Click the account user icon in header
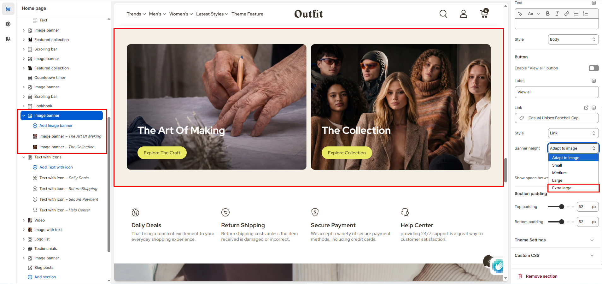The width and height of the screenshot is (602, 284). (x=463, y=14)
